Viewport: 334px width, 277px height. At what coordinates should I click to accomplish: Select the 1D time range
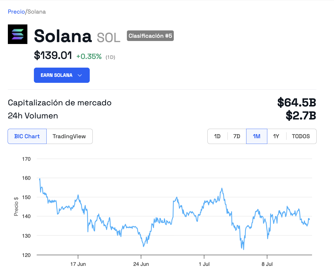(x=217, y=136)
